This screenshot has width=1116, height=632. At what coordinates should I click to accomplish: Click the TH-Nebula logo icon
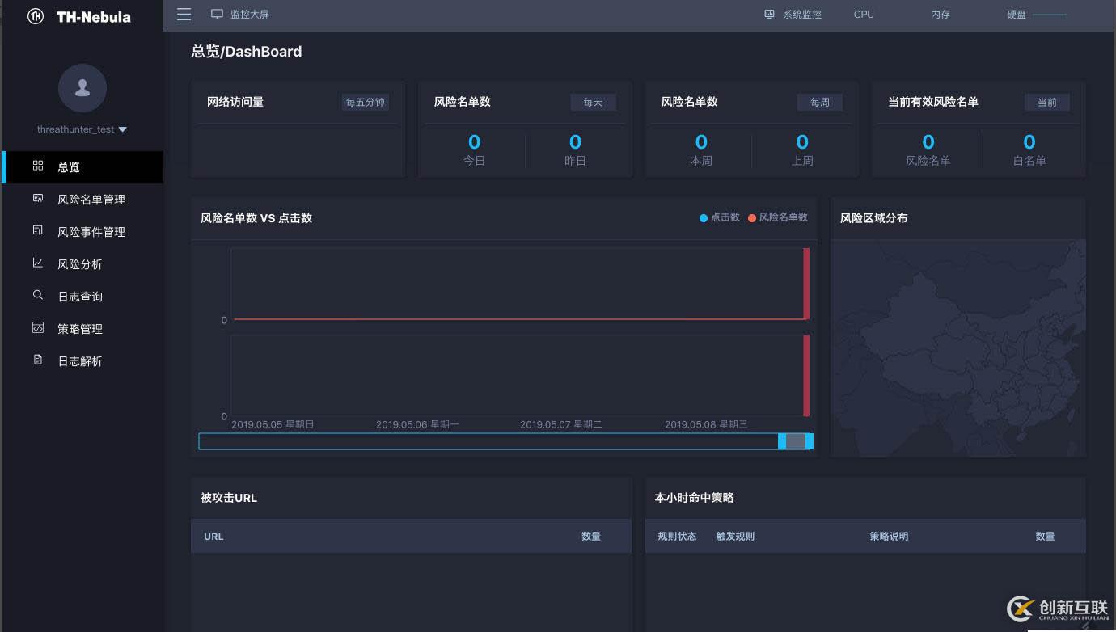pyautogui.click(x=36, y=16)
